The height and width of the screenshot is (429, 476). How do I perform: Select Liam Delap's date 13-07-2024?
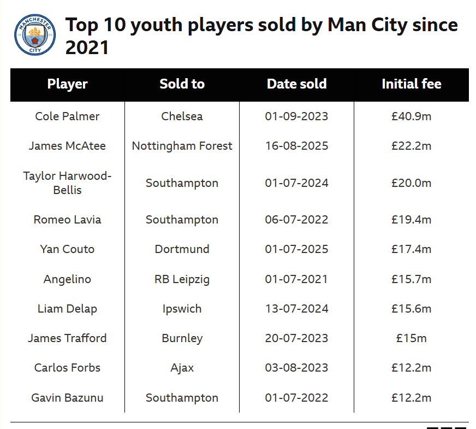click(296, 309)
